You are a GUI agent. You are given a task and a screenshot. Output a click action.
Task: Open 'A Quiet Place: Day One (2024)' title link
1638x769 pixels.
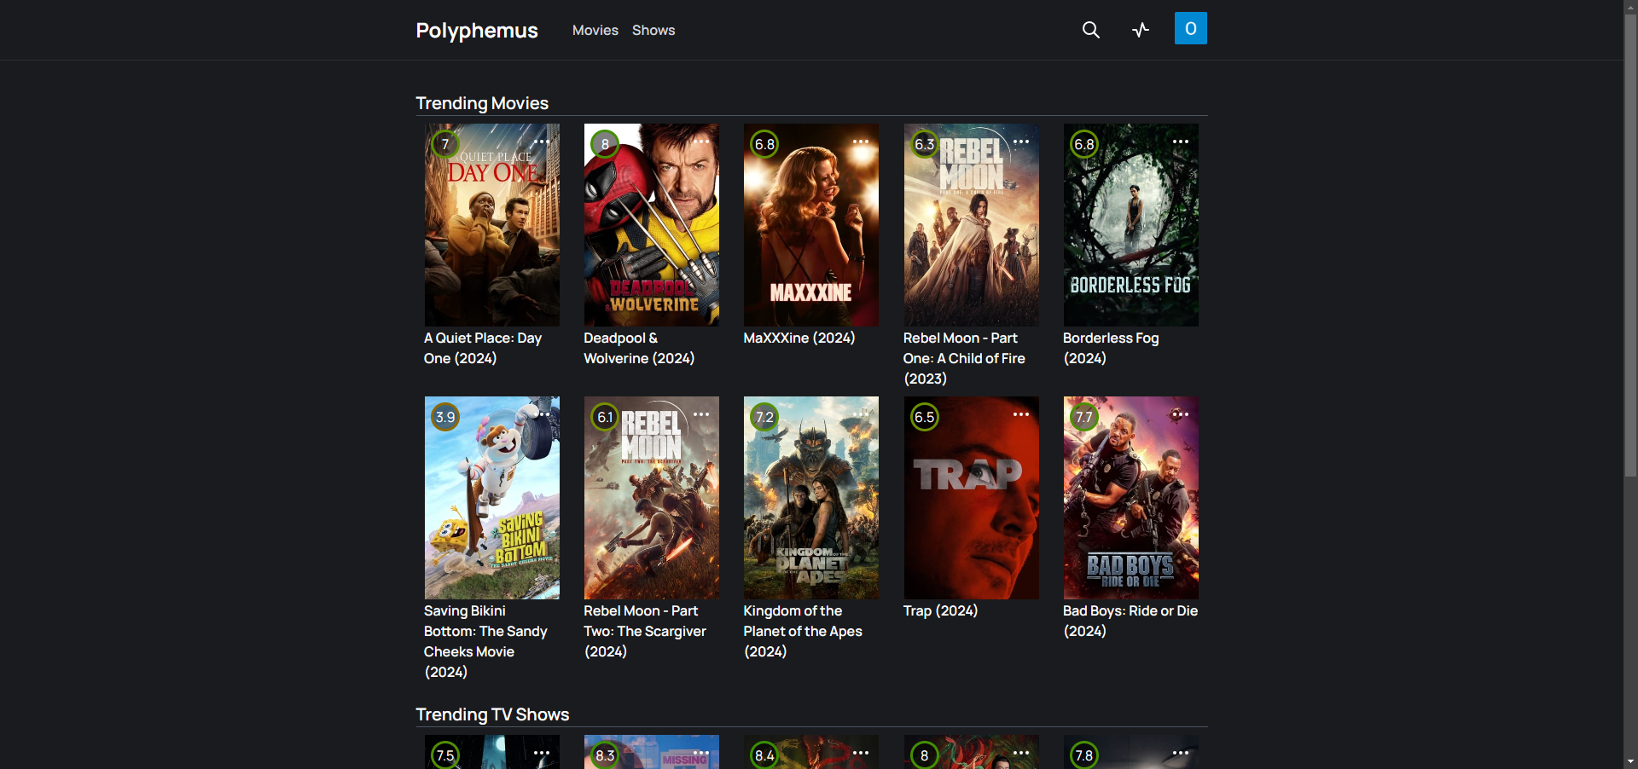point(483,348)
